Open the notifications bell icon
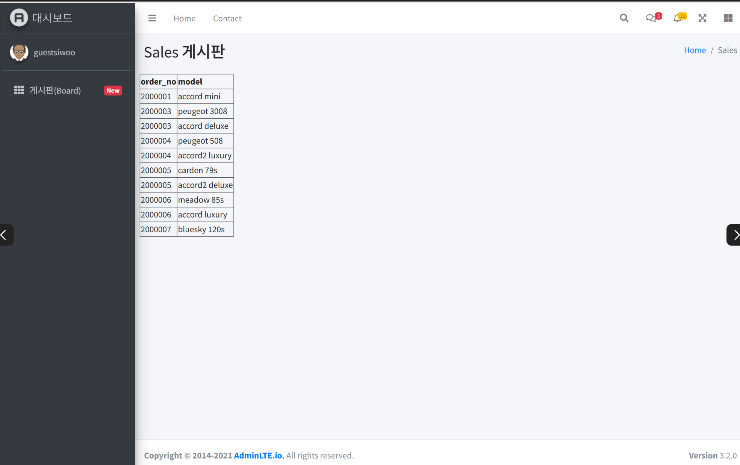The width and height of the screenshot is (740, 465). point(678,18)
